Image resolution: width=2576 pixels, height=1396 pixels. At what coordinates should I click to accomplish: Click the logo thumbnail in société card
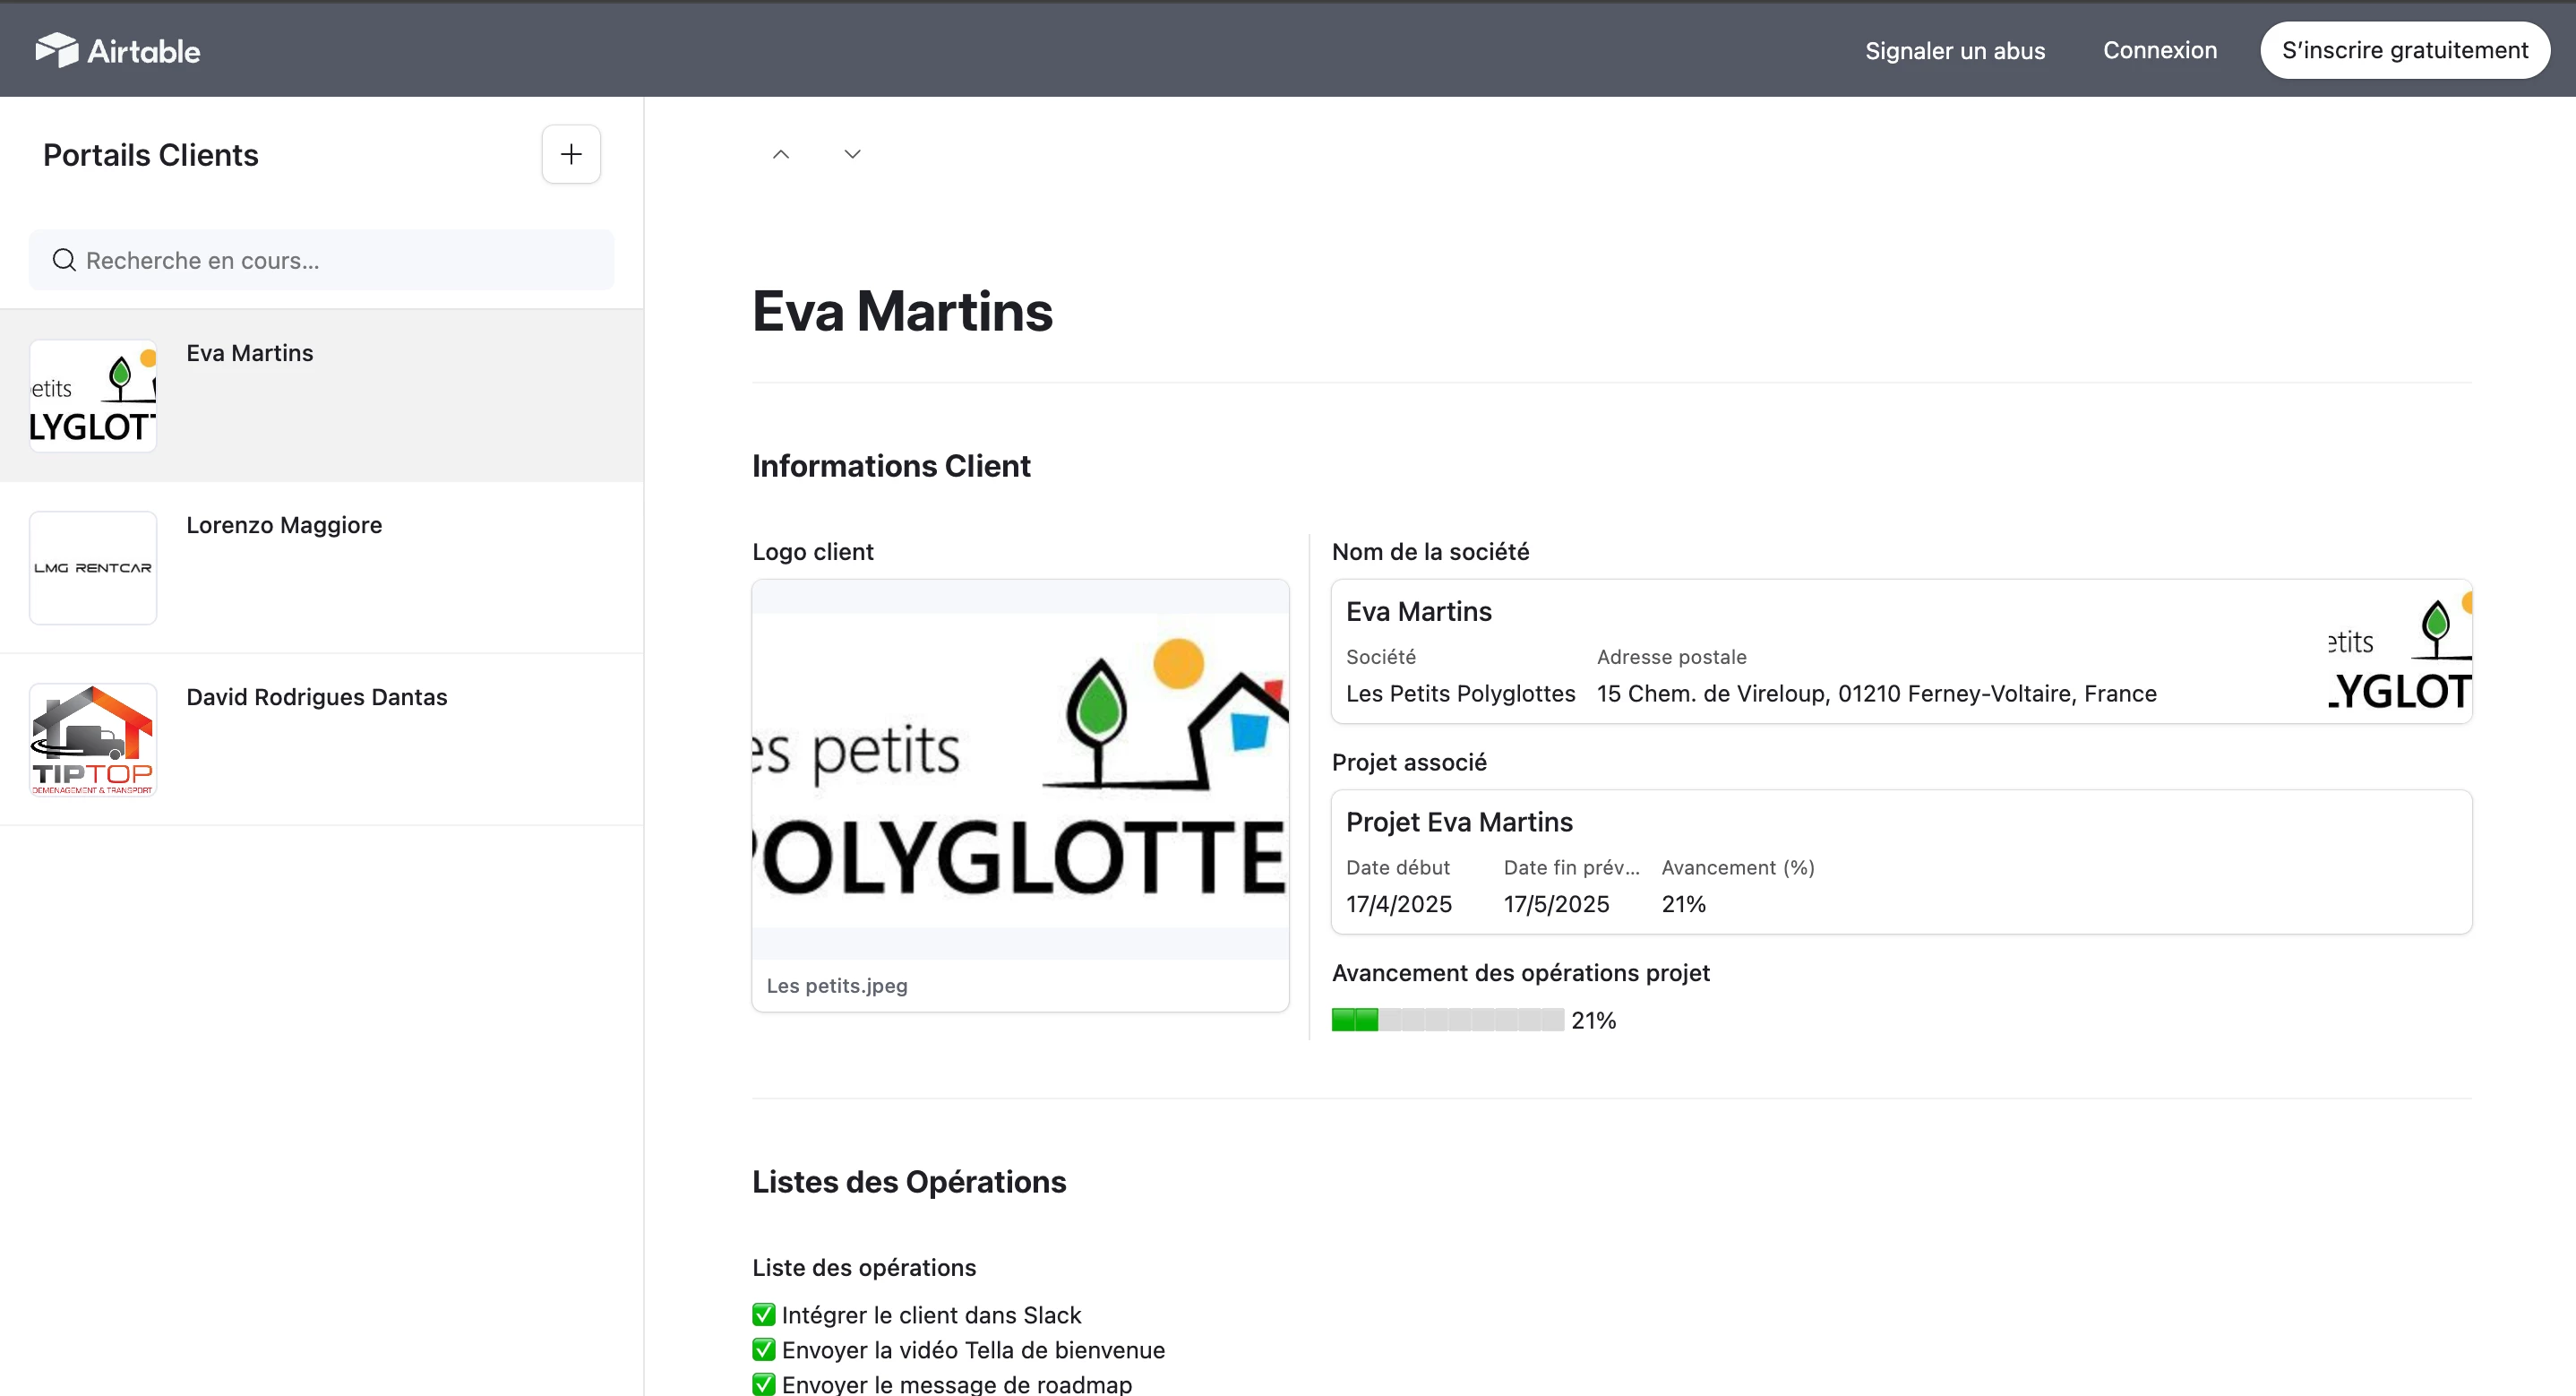pos(2400,651)
